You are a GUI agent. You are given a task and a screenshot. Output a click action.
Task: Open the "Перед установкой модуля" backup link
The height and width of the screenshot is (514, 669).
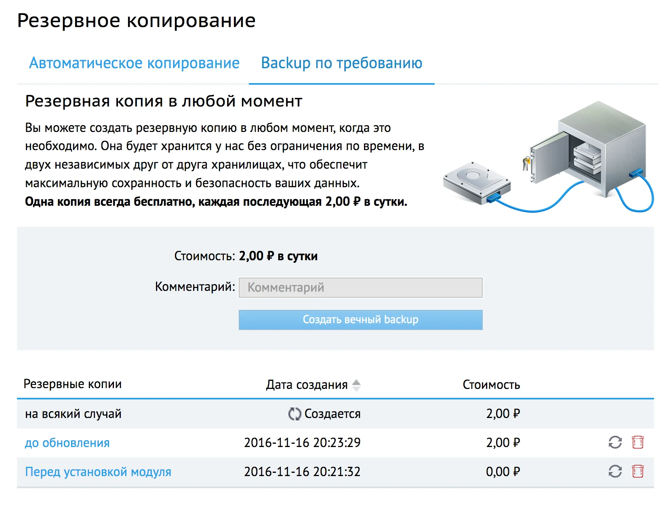click(x=98, y=471)
